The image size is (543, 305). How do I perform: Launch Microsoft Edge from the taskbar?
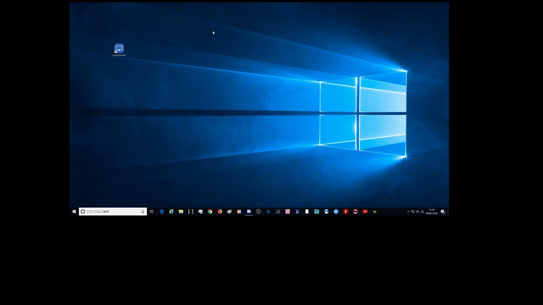pos(162,211)
